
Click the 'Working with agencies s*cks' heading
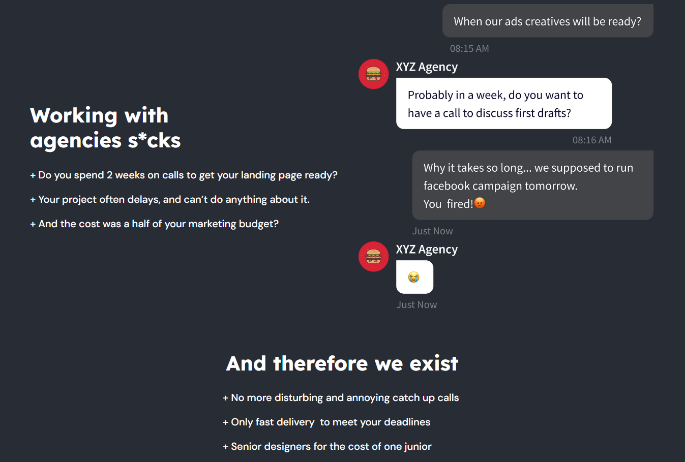105,128
